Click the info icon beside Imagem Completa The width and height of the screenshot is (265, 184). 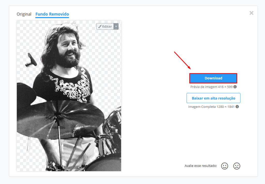click(x=237, y=107)
